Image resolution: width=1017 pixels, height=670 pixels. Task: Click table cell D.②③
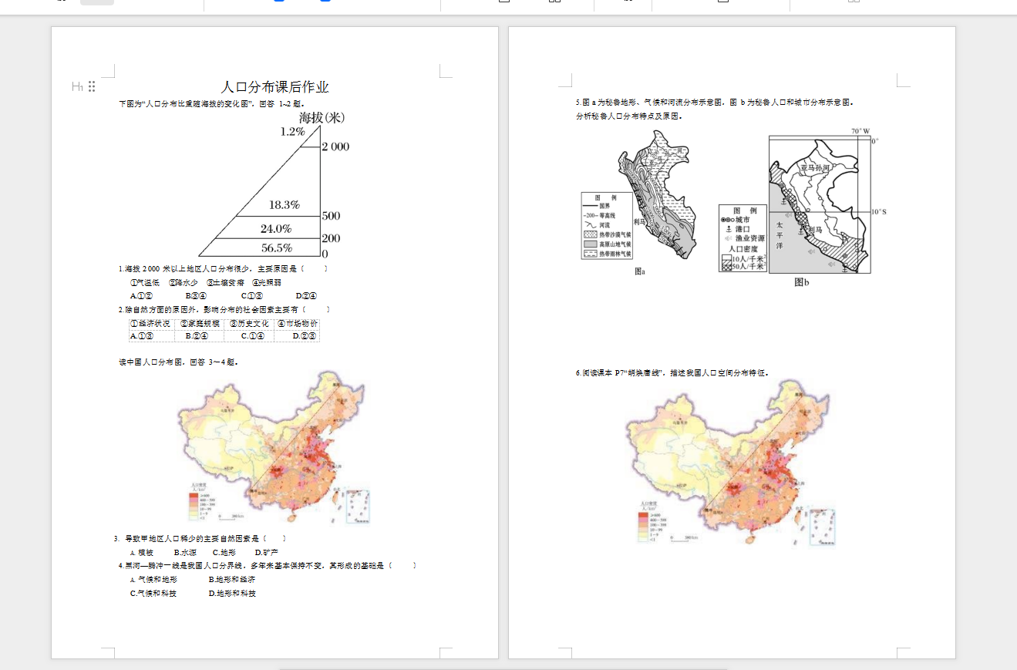(x=296, y=336)
